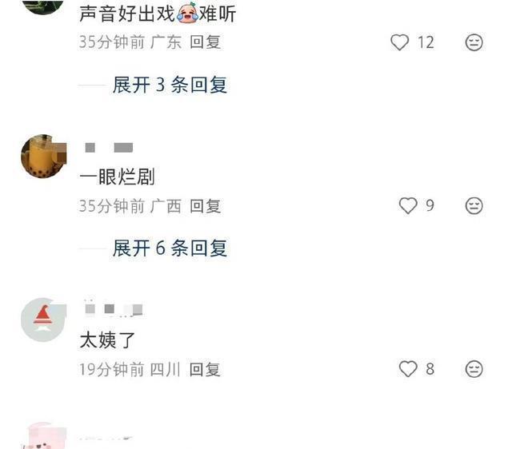Tap dislike face on comment with 12 likes
512x449 pixels.
tap(474, 42)
